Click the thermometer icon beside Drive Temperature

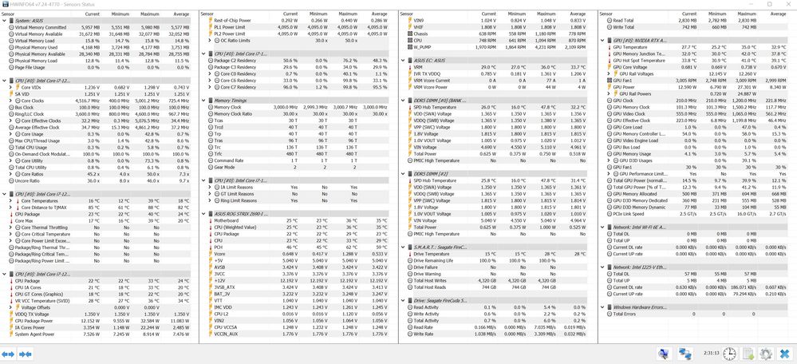(x=410, y=254)
